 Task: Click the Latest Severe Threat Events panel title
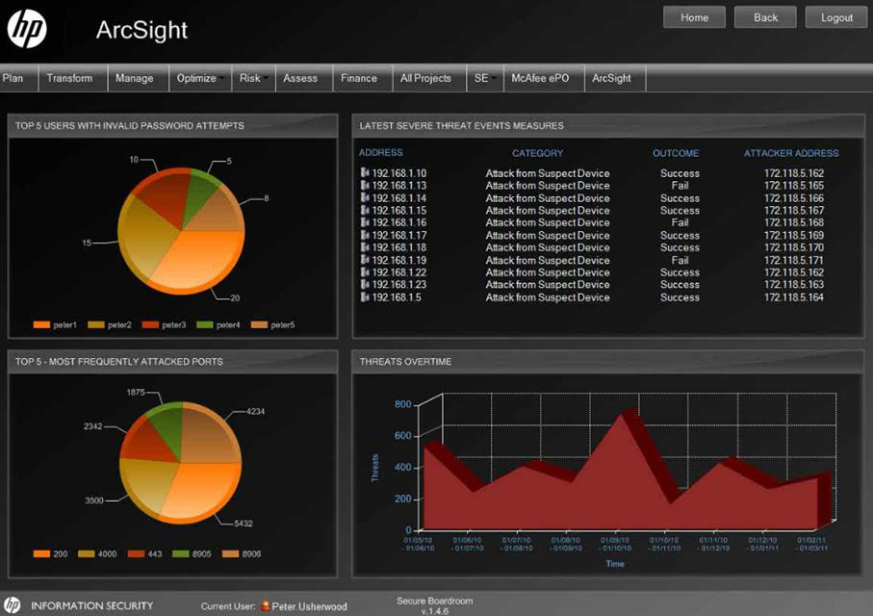(462, 125)
